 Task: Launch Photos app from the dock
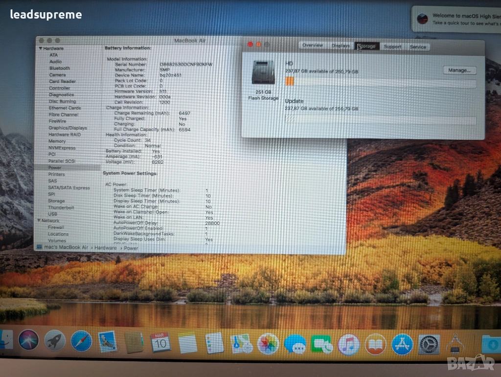[x=268, y=344]
